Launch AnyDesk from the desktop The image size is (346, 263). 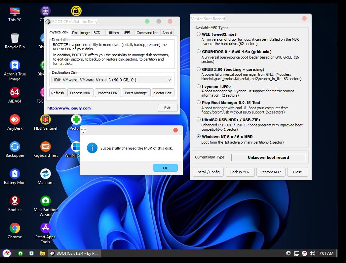pyautogui.click(x=15, y=122)
